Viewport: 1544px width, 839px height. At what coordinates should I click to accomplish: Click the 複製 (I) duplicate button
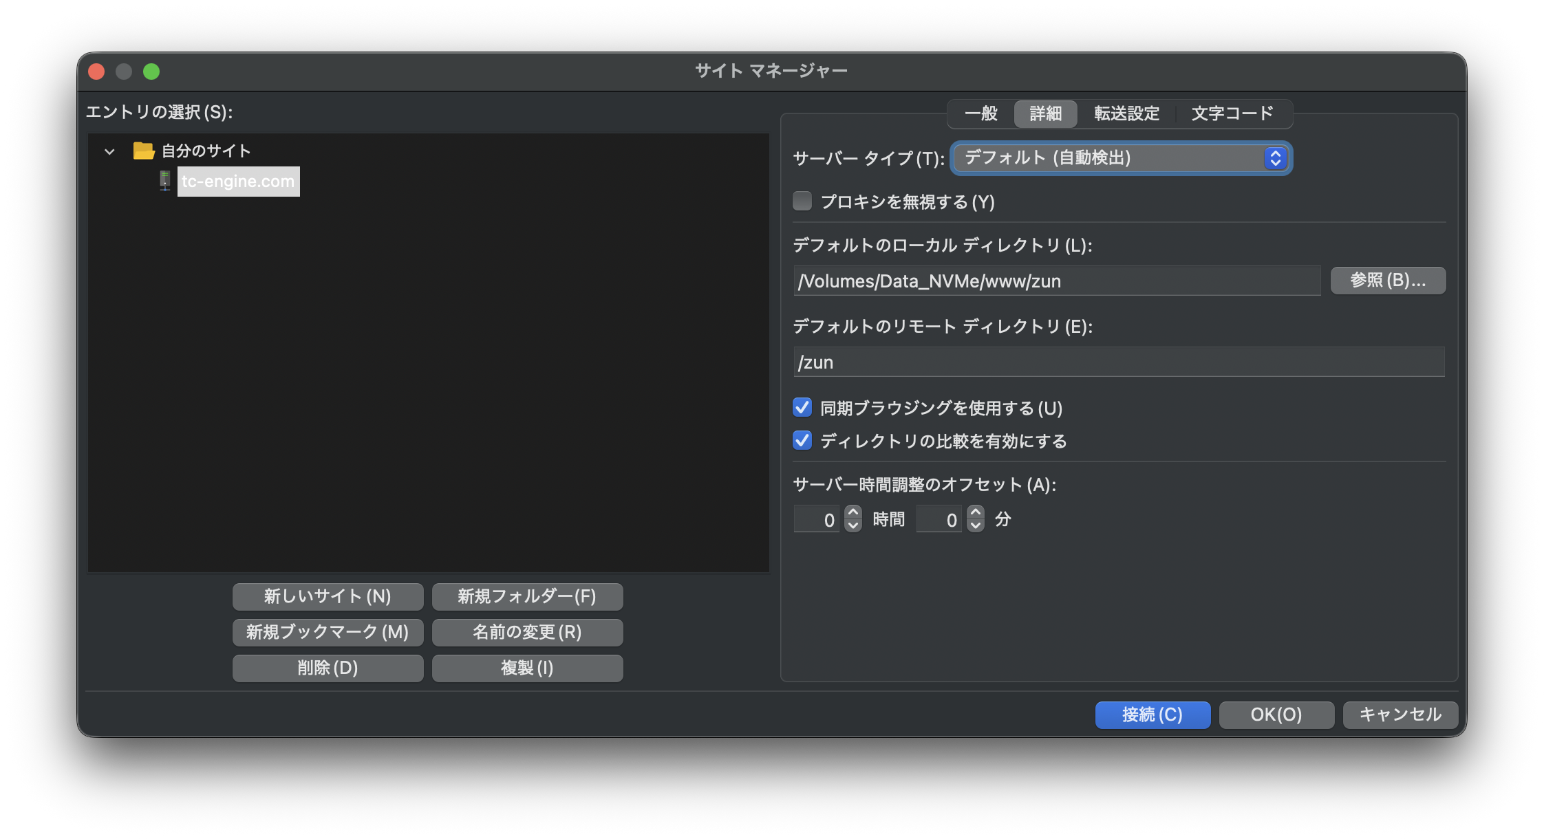(527, 668)
